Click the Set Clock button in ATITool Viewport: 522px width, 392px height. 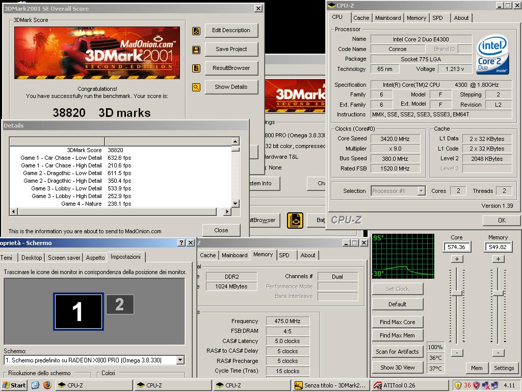coord(398,289)
